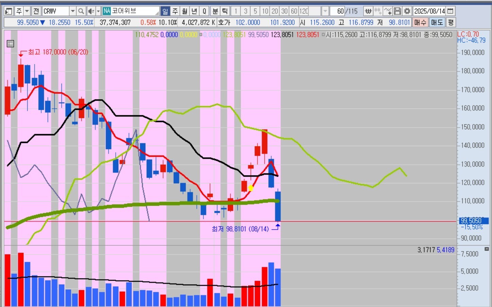Click the candle count field showing 60
The image size is (492, 307).
pos(338,11)
